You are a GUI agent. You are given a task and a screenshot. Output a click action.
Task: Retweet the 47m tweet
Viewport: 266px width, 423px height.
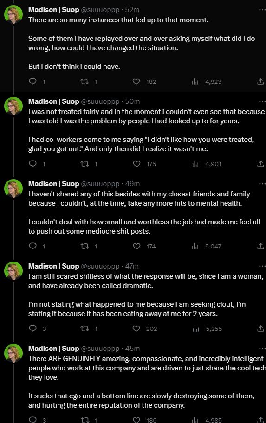[85, 329]
